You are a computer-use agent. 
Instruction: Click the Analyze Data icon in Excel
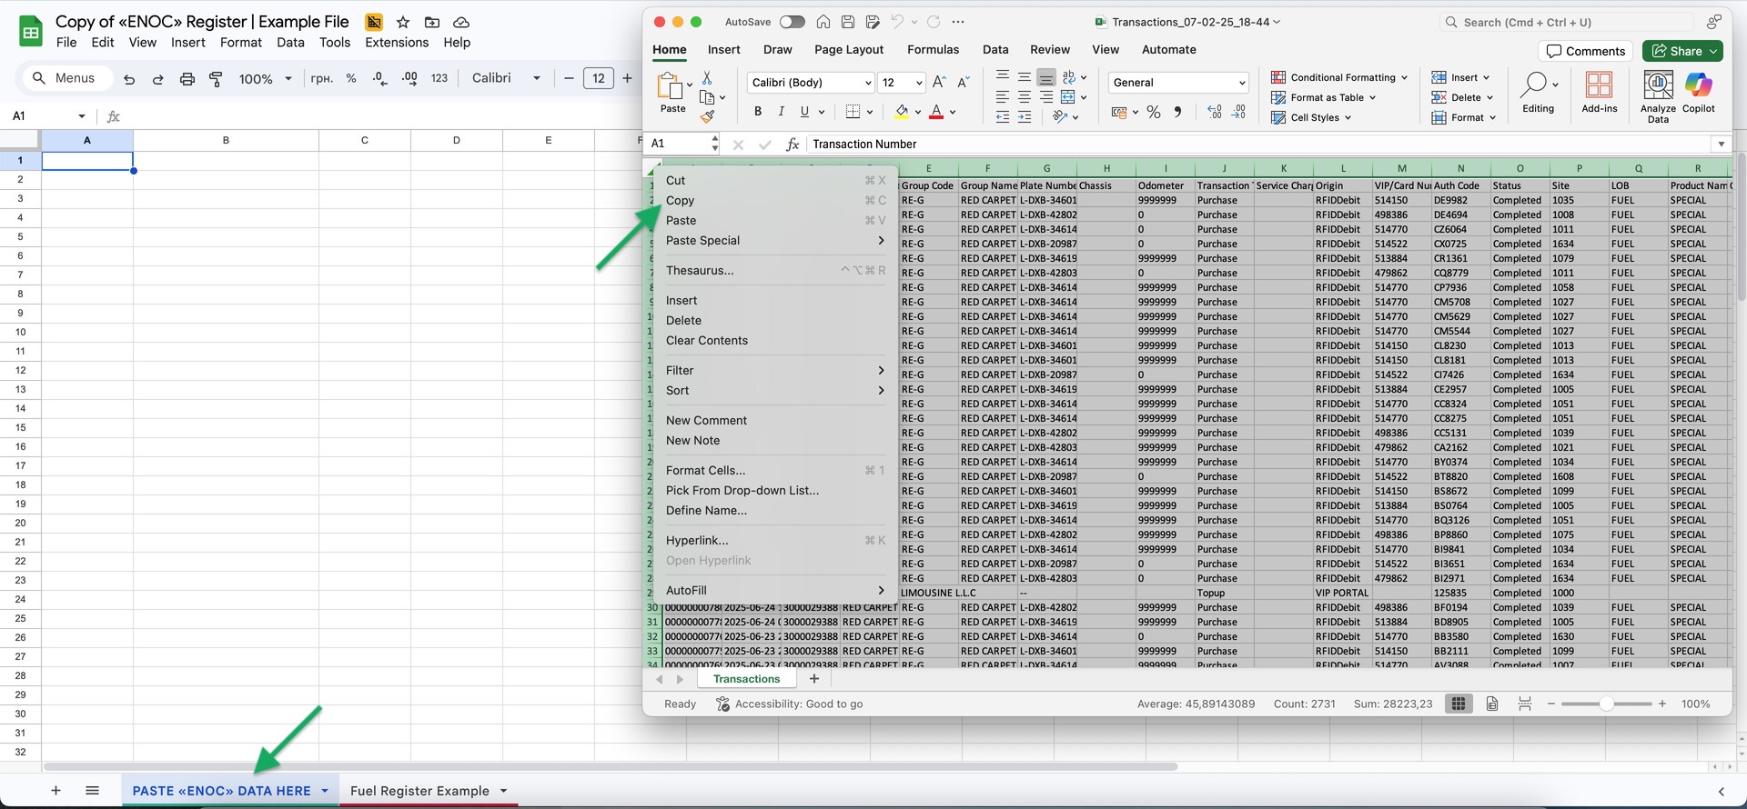pyautogui.click(x=1658, y=95)
